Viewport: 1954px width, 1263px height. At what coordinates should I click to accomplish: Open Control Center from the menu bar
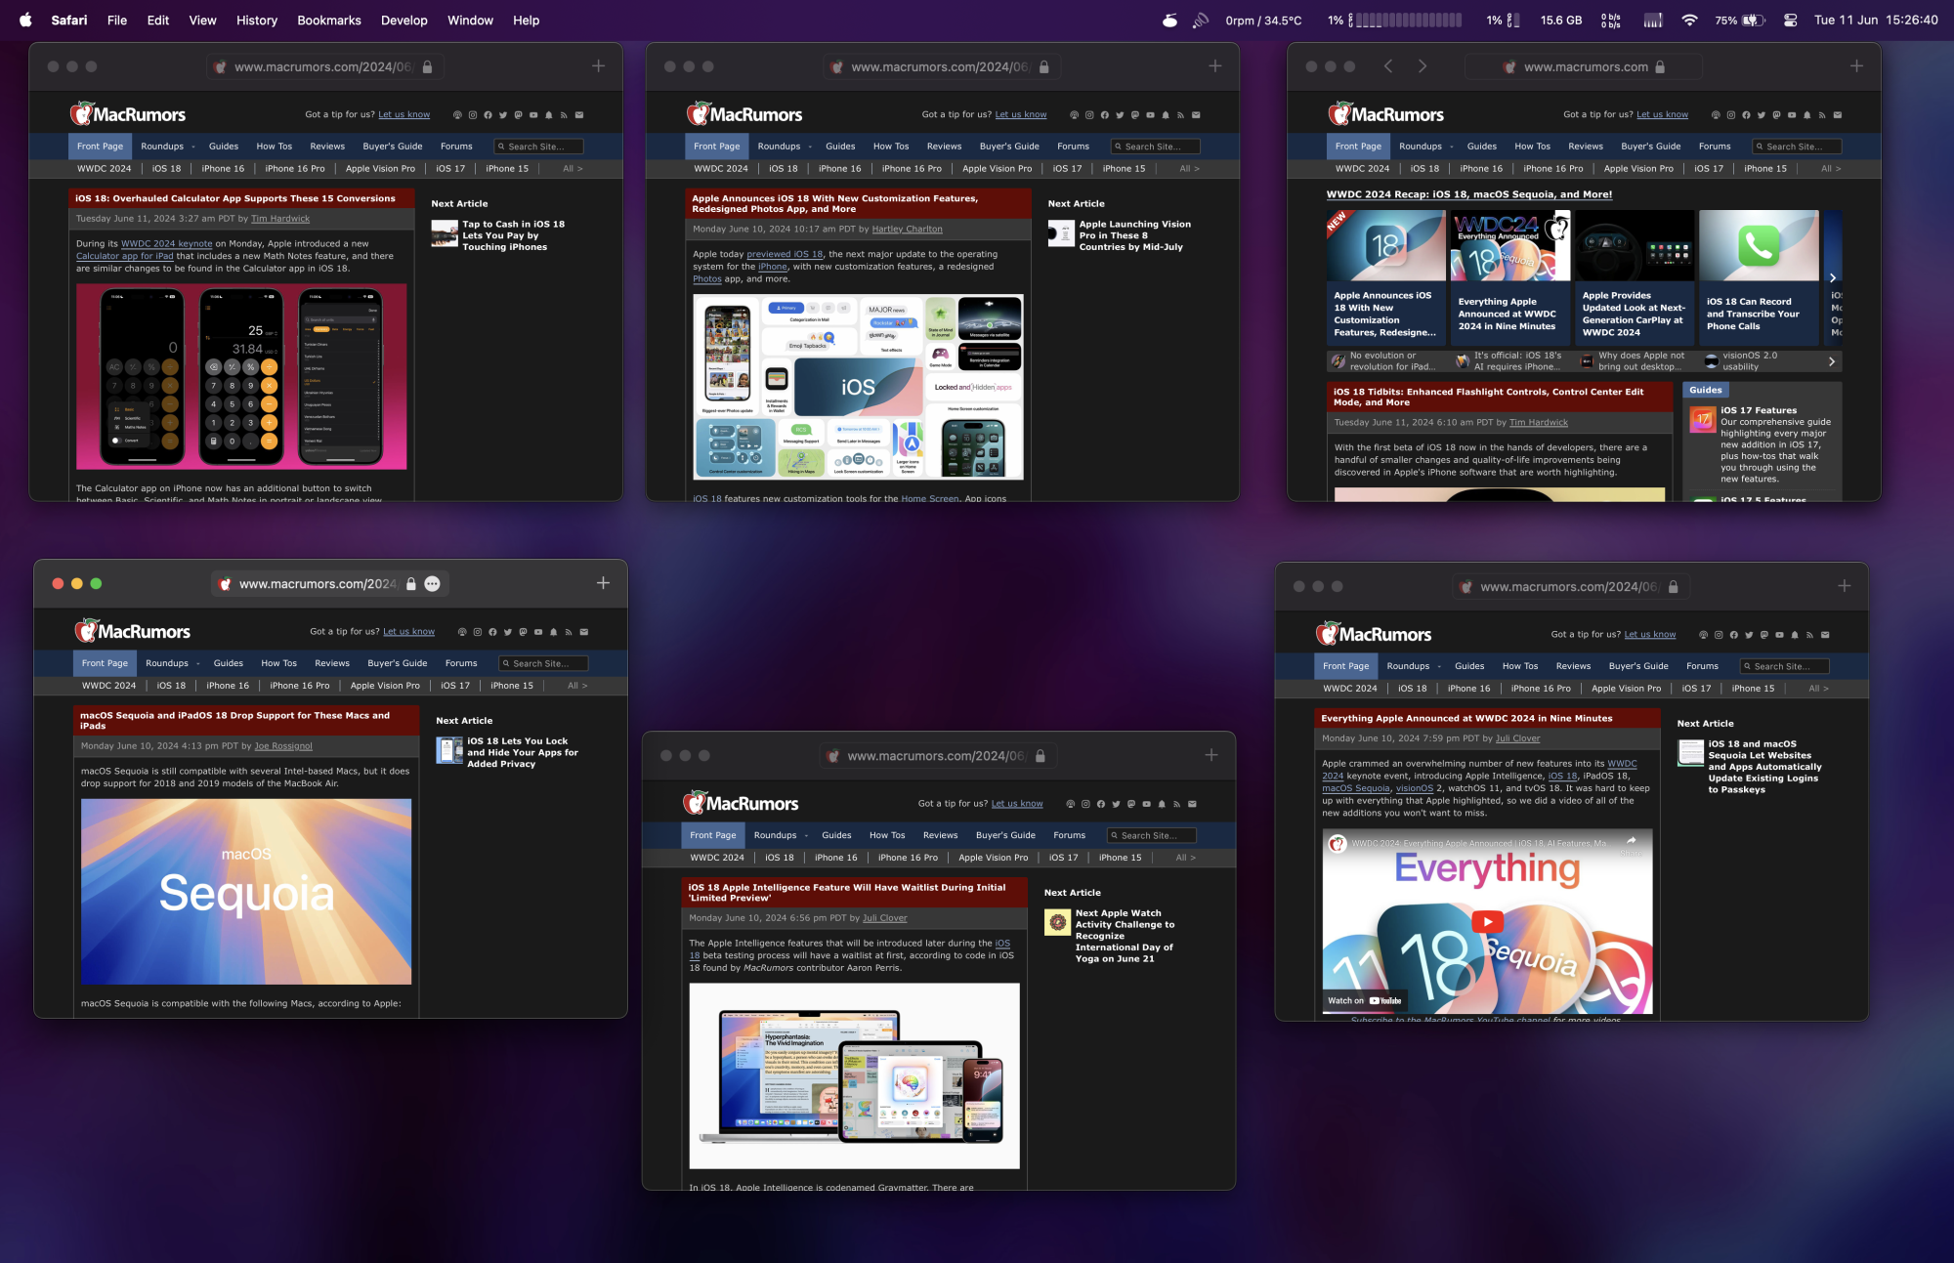point(1790,20)
